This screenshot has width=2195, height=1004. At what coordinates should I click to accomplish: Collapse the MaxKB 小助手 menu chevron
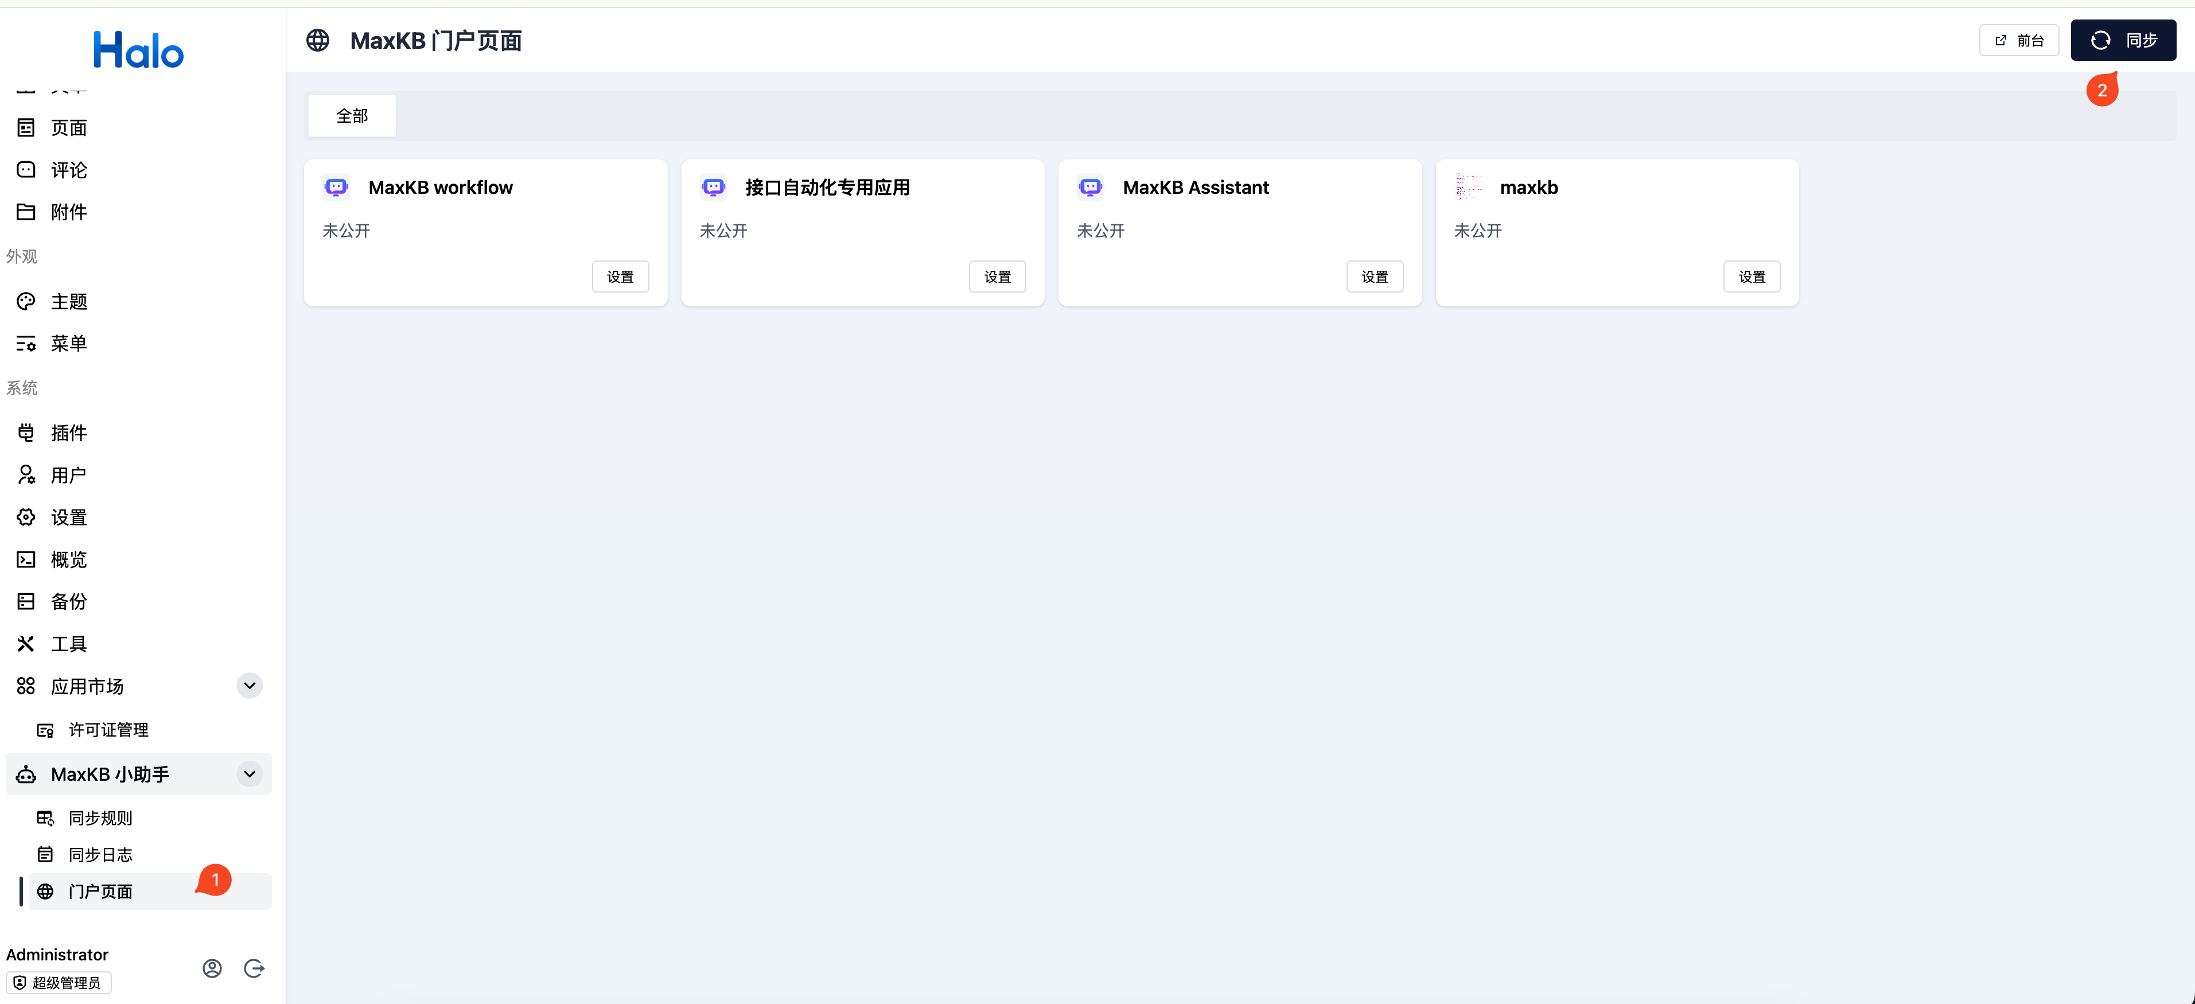250,774
